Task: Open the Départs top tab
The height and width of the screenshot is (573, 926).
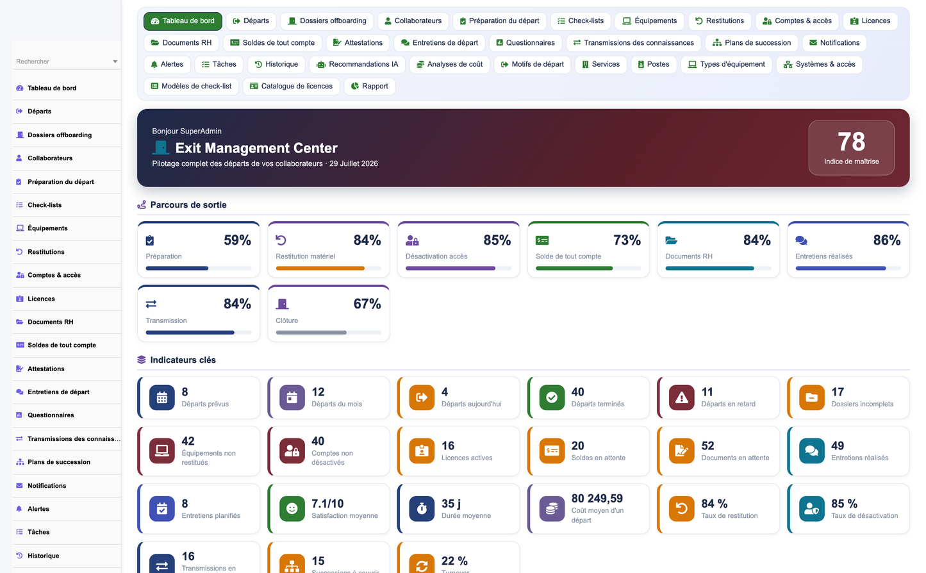Action: [x=251, y=21]
